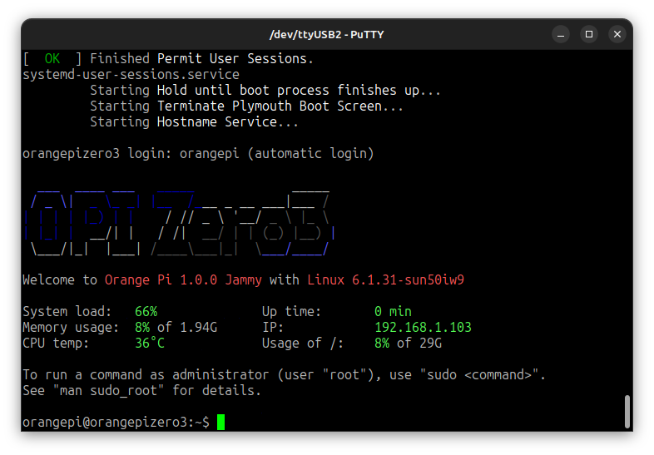Click 'Terminate Plymouth Boot Screen' line
Viewport: 654px width, 455px height.
coord(247,106)
